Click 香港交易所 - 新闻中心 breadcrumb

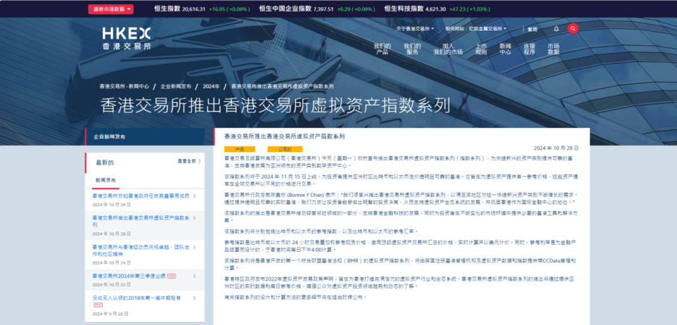pos(124,86)
